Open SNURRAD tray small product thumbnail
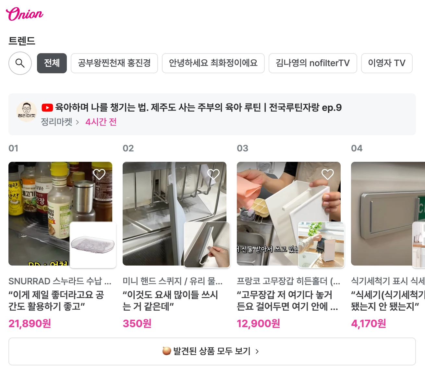 pos(93,245)
